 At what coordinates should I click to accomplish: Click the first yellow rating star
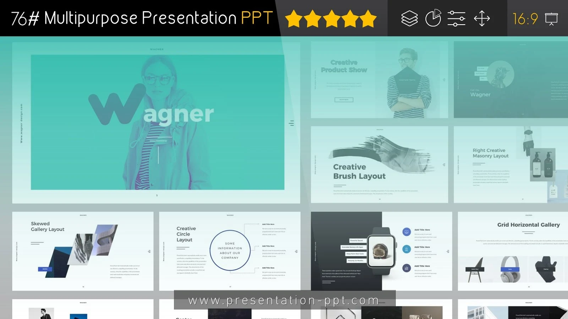(x=294, y=19)
